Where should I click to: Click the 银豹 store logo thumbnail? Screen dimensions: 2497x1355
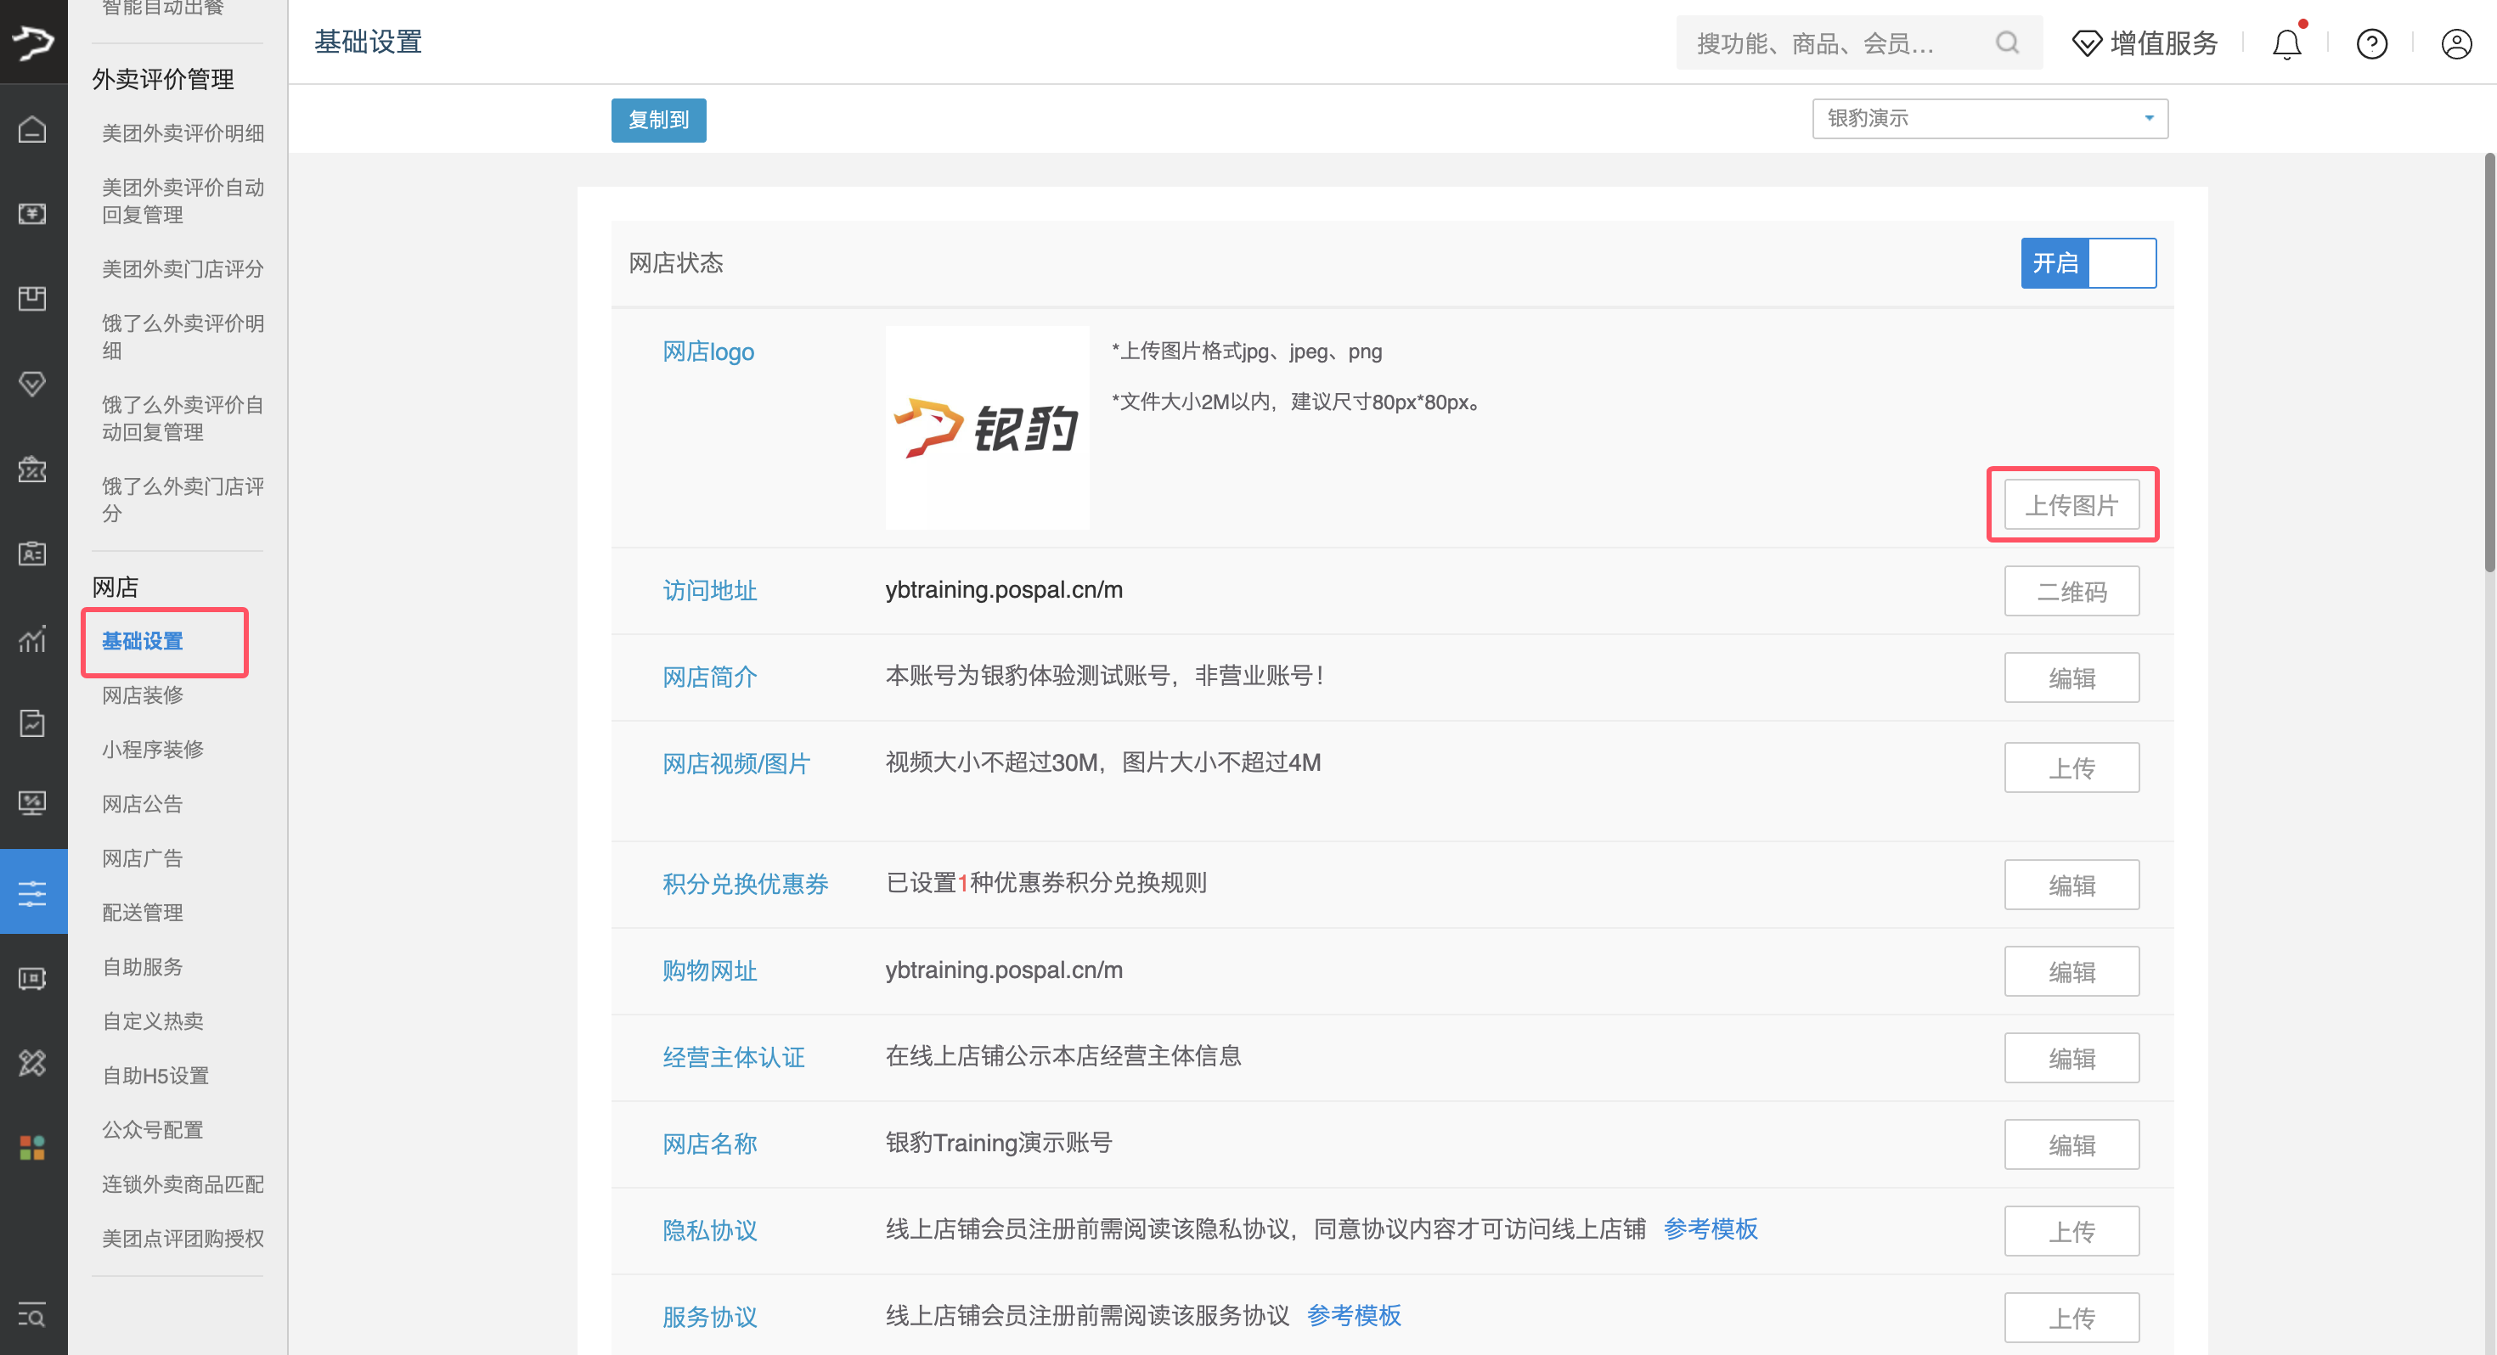987,427
